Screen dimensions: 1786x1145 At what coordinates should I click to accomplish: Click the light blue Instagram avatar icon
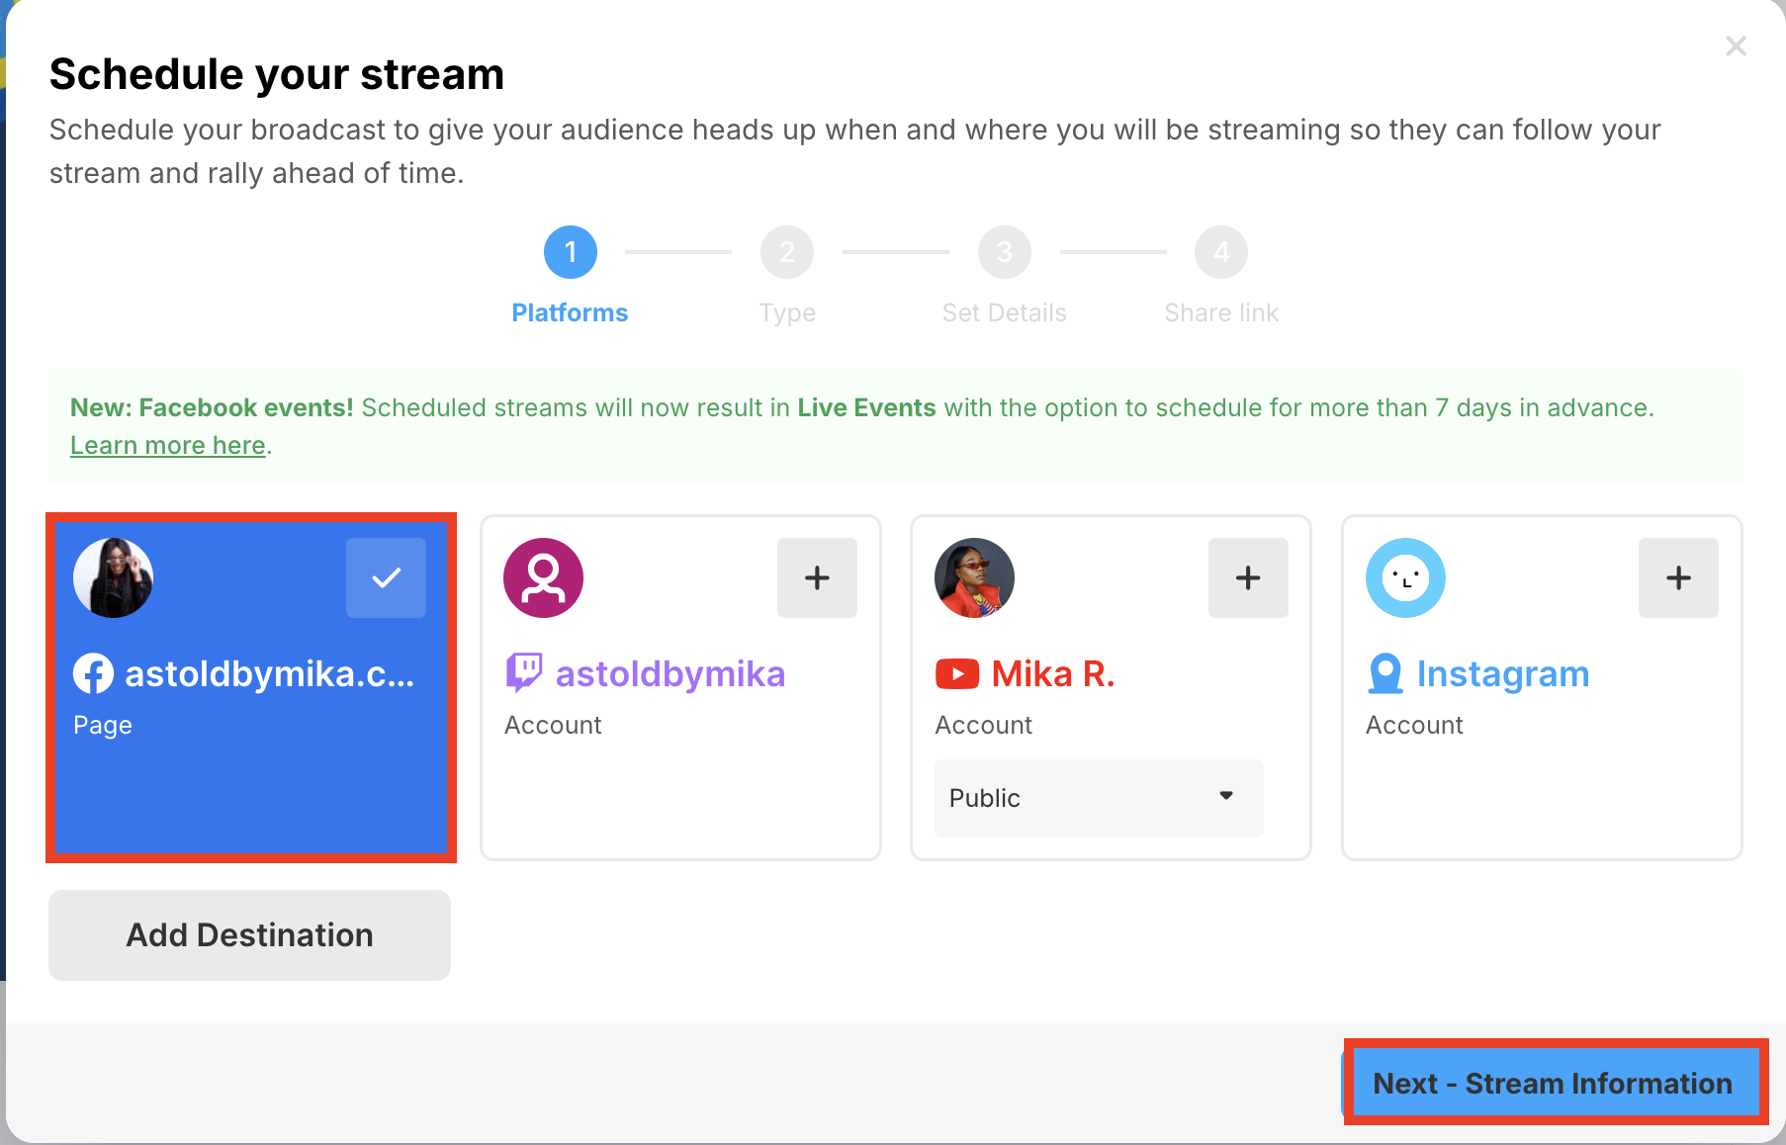point(1404,577)
